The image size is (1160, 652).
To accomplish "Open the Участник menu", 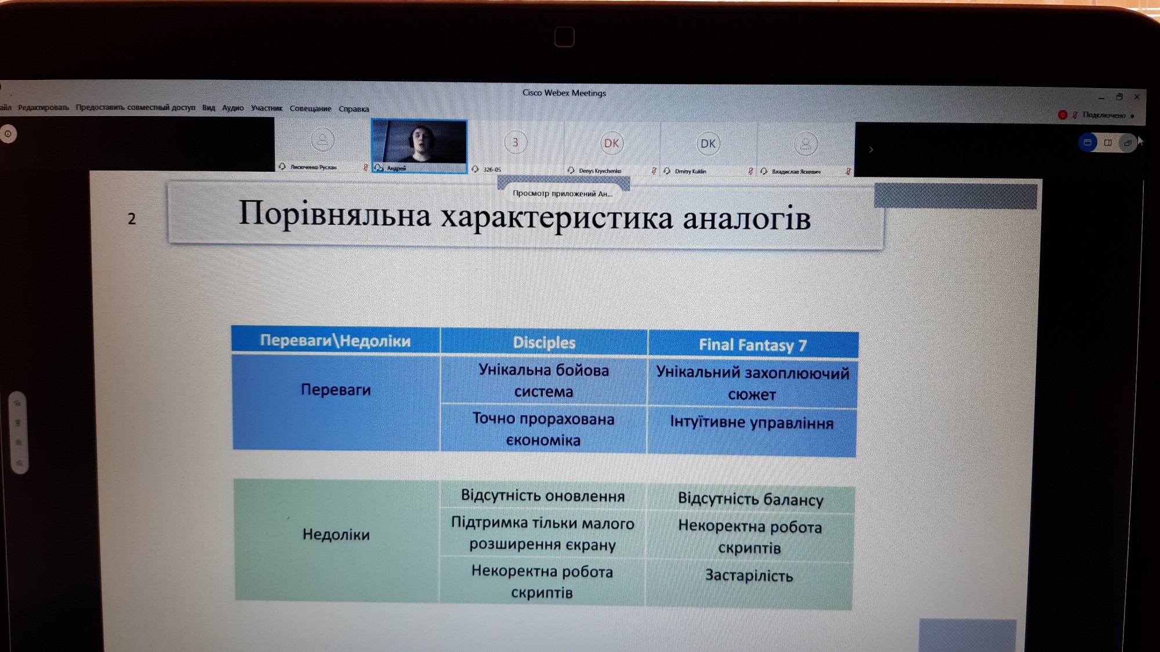I will (x=266, y=108).
